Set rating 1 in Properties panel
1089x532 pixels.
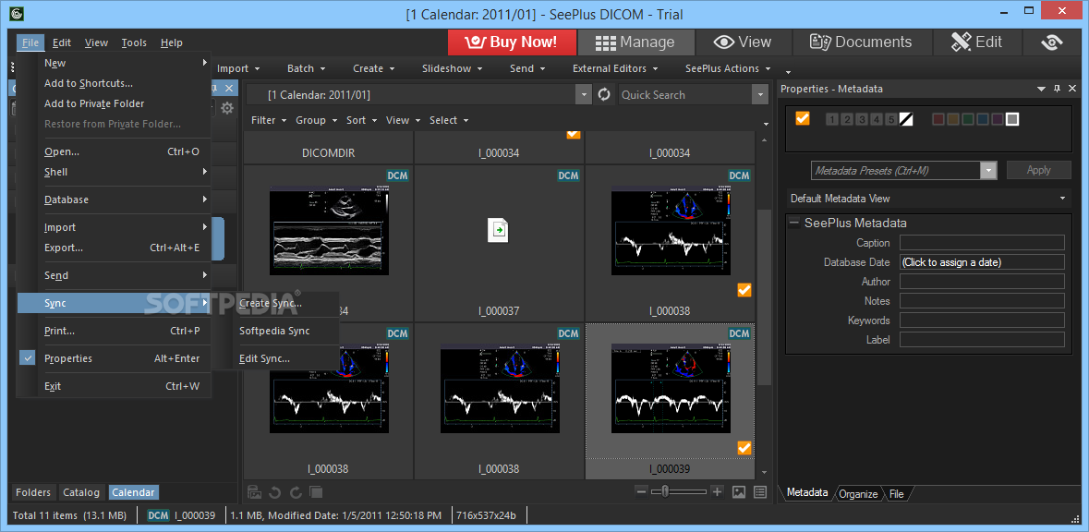(832, 119)
